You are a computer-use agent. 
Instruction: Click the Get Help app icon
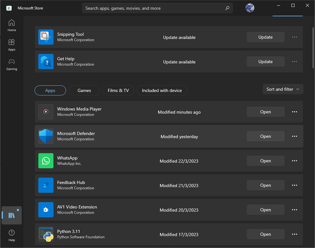pyautogui.click(x=46, y=62)
